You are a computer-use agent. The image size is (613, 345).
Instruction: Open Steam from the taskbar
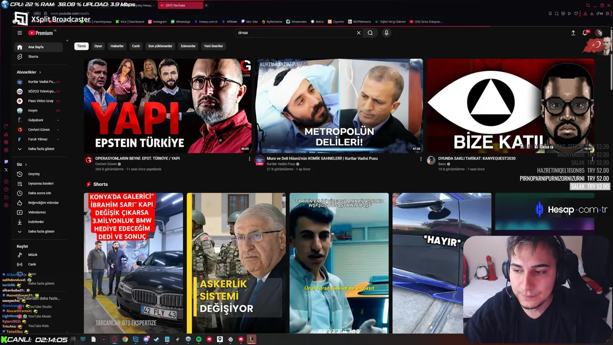point(157,340)
